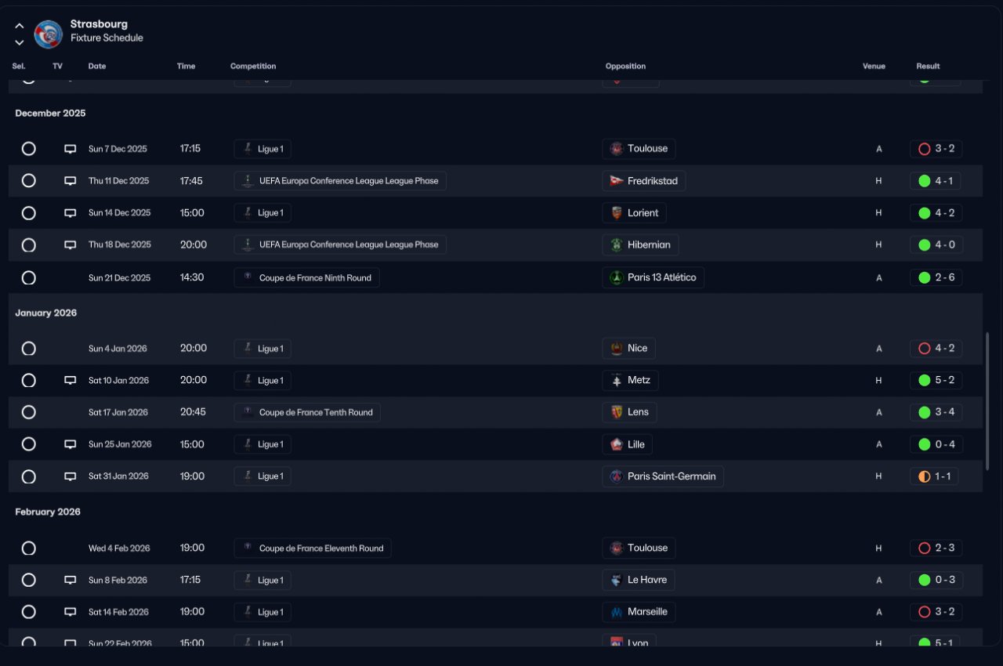Click the Toulouse crest on 7 Dec fixture
This screenshot has height=666, width=1003.
pos(617,149)
